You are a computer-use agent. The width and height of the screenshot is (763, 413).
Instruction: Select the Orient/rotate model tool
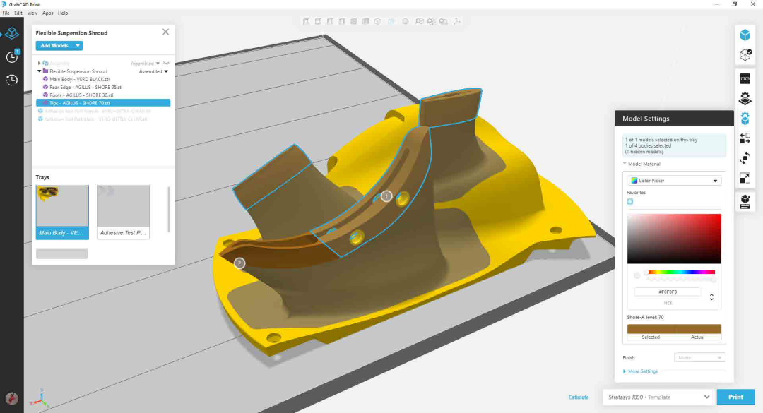(x=745, y=159)
